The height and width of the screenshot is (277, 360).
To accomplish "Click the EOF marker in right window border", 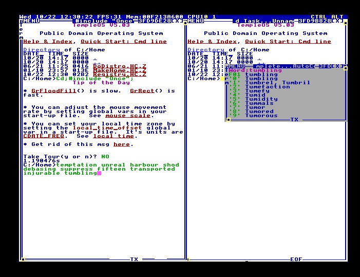I will coord(296,260).
